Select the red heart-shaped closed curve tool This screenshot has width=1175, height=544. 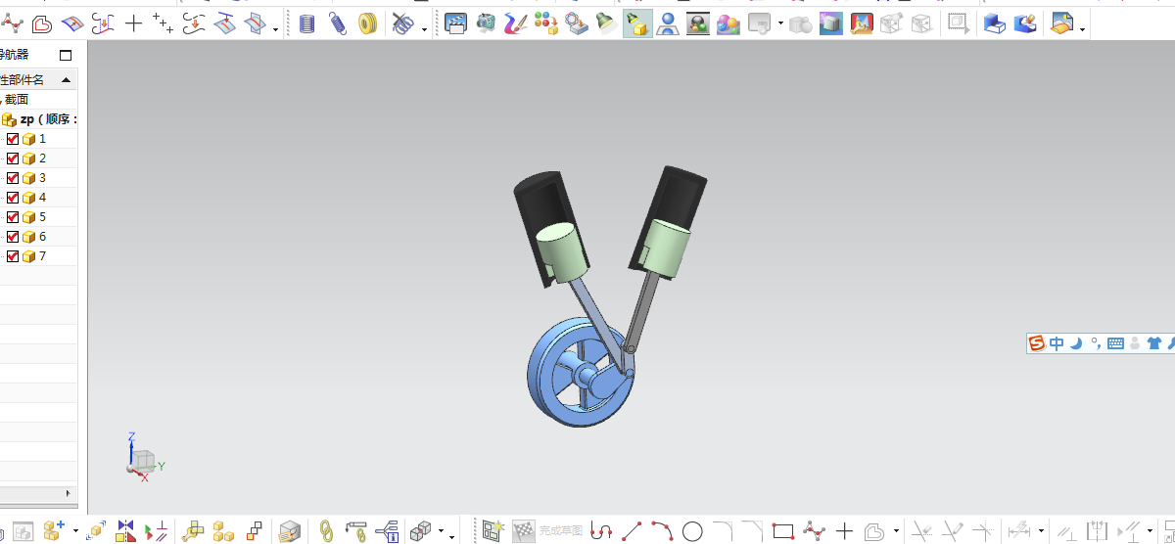tap(42, 23)
